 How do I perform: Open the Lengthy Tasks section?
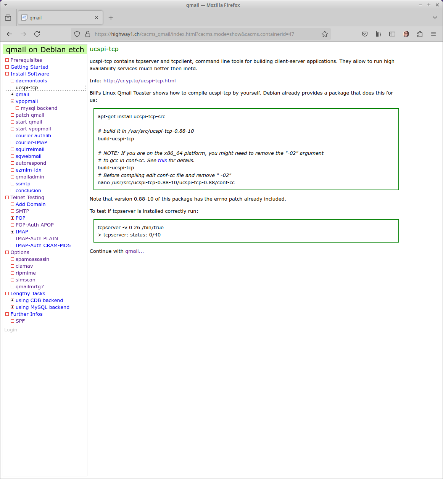coord(28,294)
